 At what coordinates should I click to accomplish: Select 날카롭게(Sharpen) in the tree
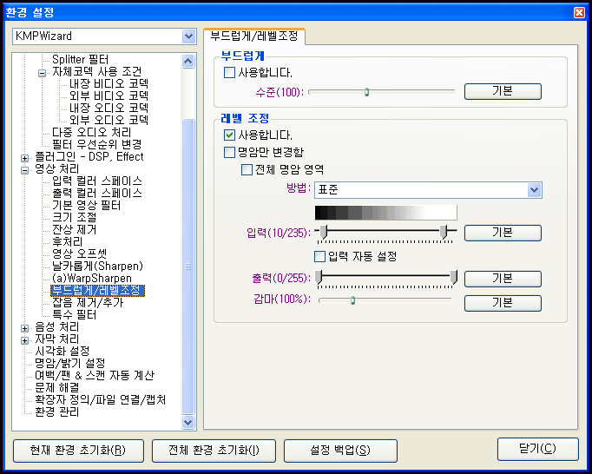click(x=97, y=266)
